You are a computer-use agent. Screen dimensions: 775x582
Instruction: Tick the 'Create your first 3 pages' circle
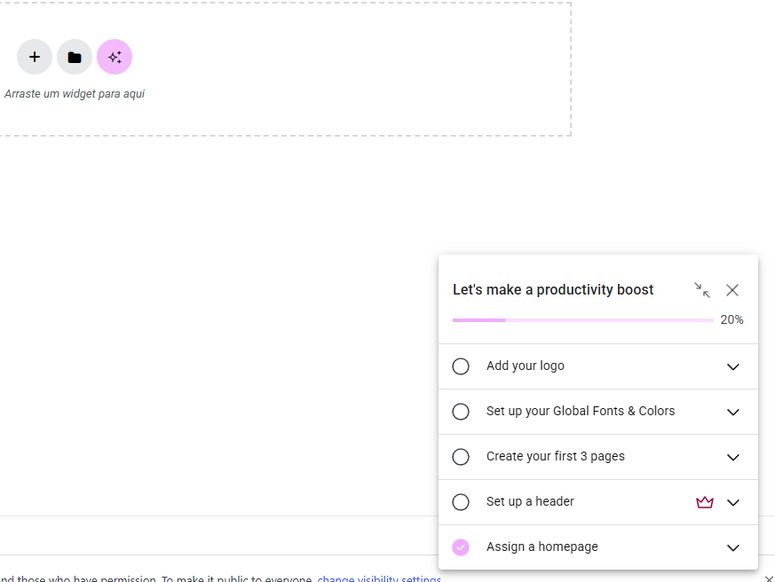click(x=461, y=457)
